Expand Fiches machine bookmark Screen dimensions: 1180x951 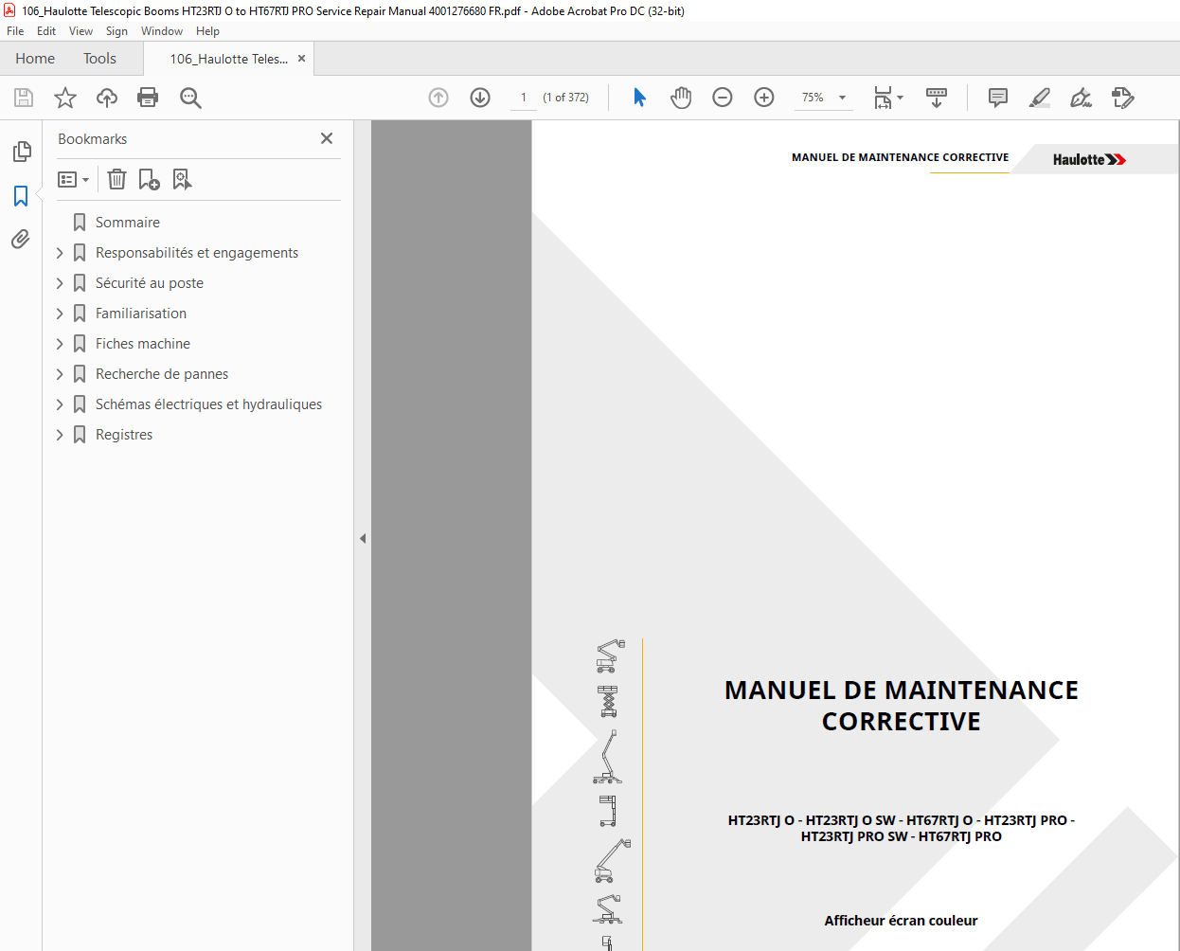60,344
